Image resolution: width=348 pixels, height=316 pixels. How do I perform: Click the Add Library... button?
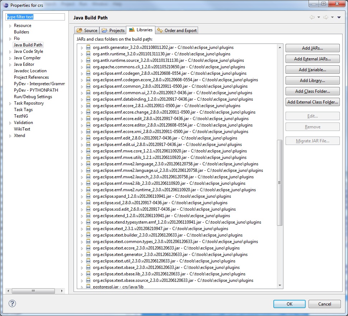pyautogui.click(x=312, y=81)
